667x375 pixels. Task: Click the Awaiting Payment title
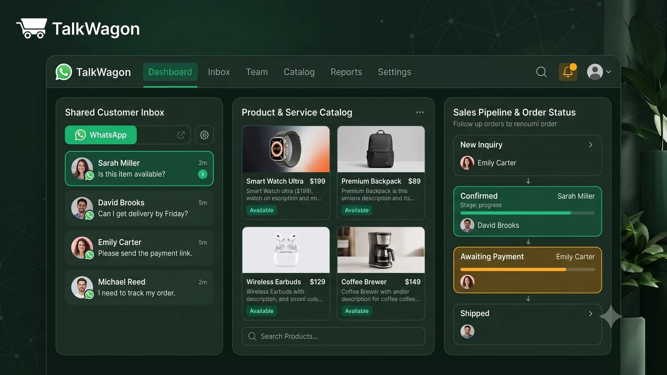492,257
